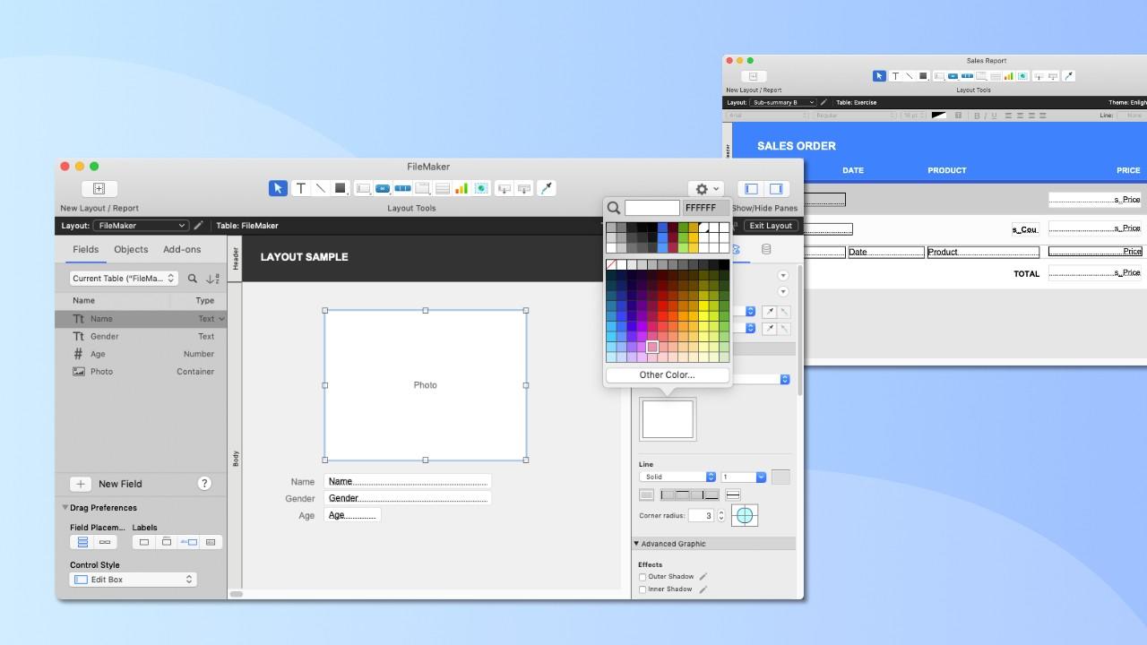This screenshot has height=645, width=1147.
Task: Open the Name field's type dropdown arrow
Action: click(221, 319)
